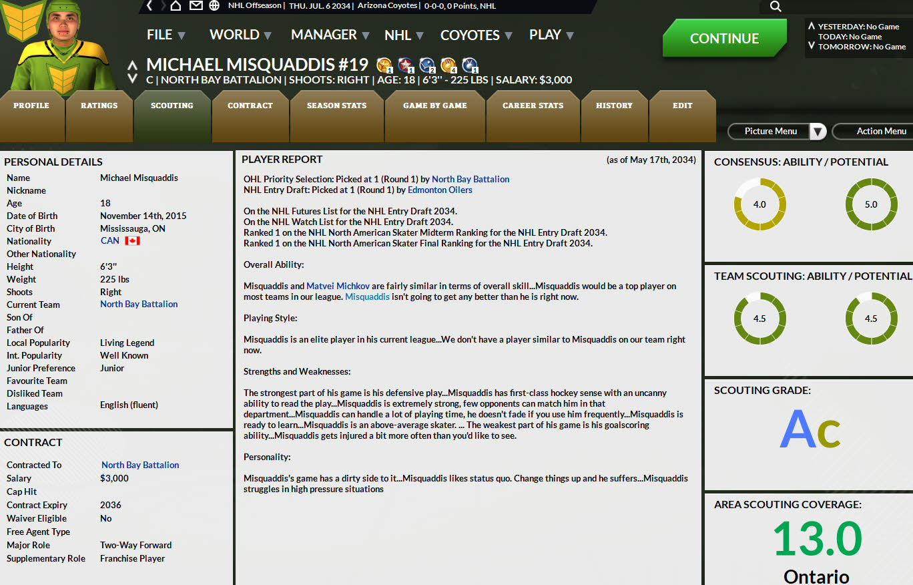This screenshot has height=585, width=913.
Task: Open the mail inbox envelope icon
Action: [x=196, y=6]
